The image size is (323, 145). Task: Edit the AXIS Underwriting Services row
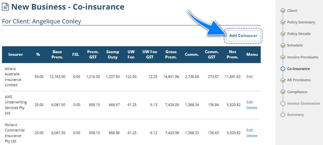(x=249, y=102)
